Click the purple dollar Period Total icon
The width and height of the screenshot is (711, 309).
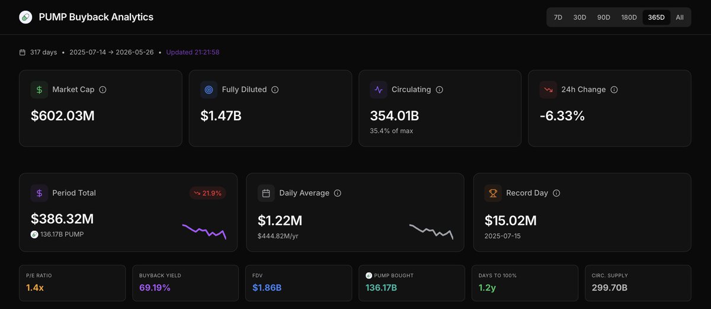(x=39, y=193)
